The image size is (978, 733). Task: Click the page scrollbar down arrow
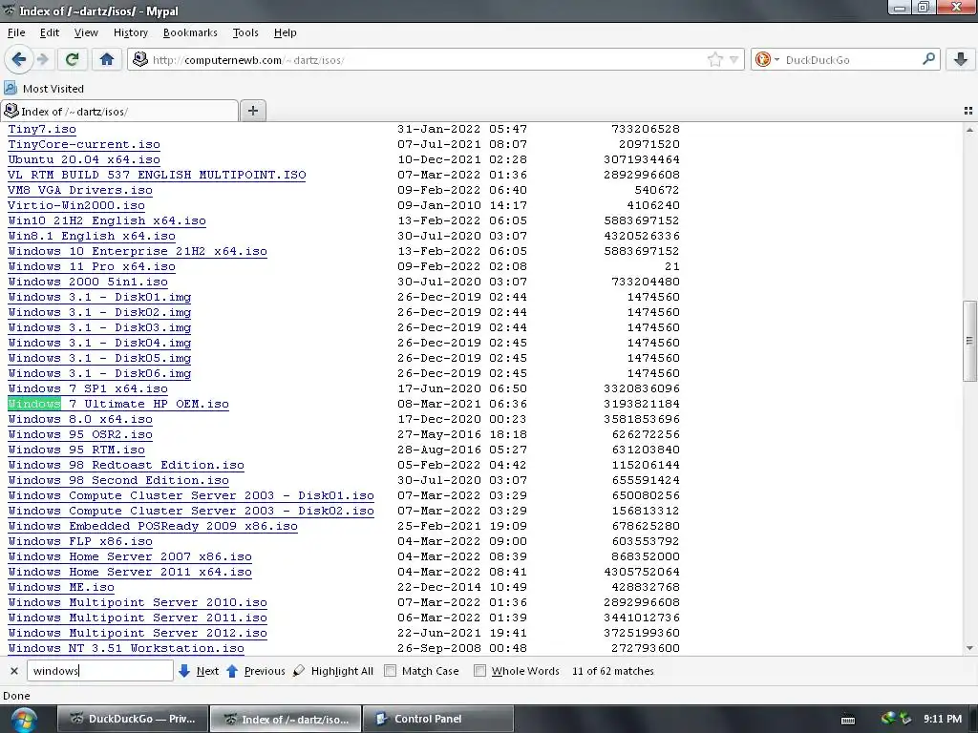coord(969,648)
